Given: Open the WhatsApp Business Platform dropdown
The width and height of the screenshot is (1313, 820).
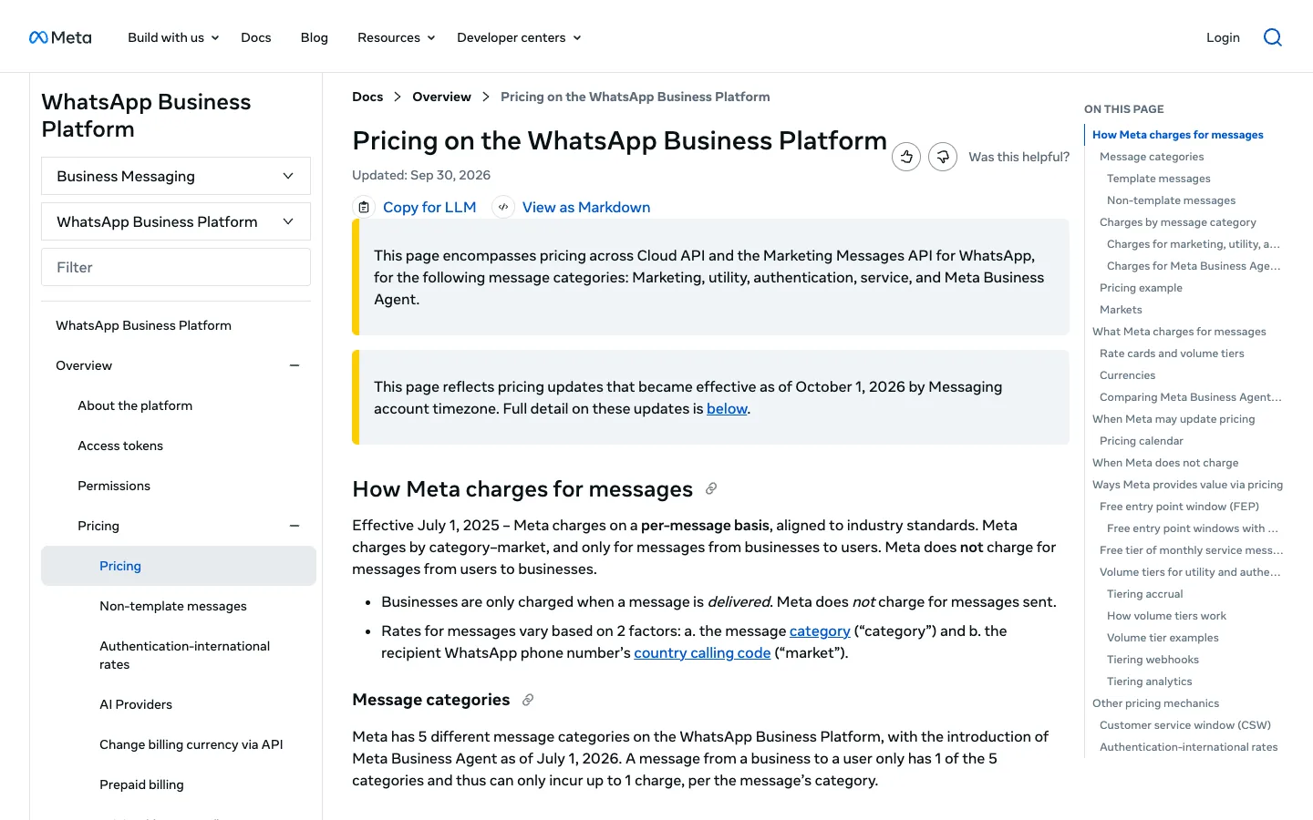Looking at the screenshot, I should point(176,221).
